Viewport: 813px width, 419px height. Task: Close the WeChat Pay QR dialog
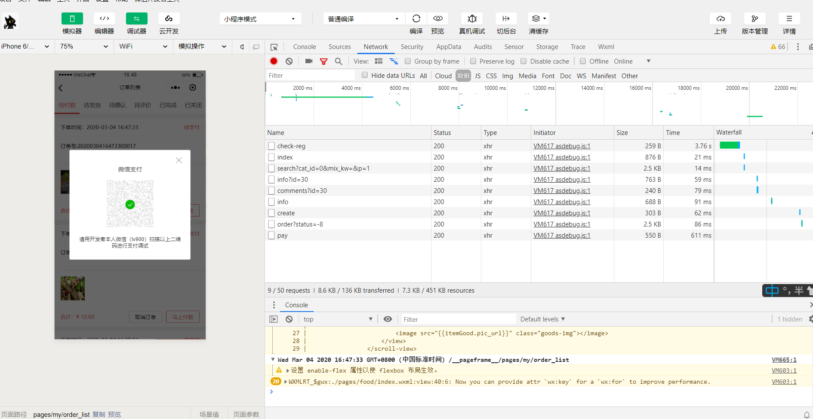179,160
